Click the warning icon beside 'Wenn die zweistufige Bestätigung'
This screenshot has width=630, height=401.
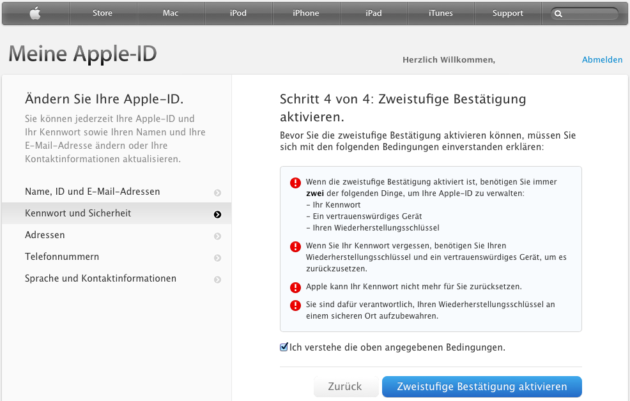(x=295, y=183)
